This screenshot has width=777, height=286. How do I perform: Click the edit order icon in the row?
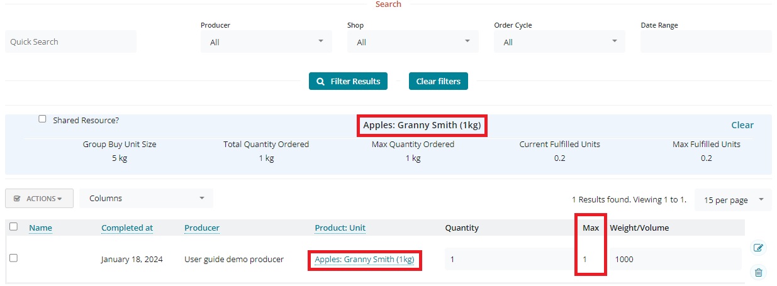(759, 248)
